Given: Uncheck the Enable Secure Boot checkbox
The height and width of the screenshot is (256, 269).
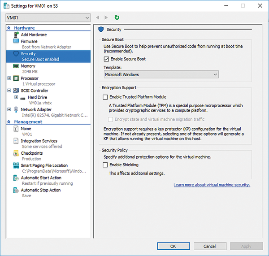Looking at the screenshot, I should pyautogui.click(x=106, y=59).
